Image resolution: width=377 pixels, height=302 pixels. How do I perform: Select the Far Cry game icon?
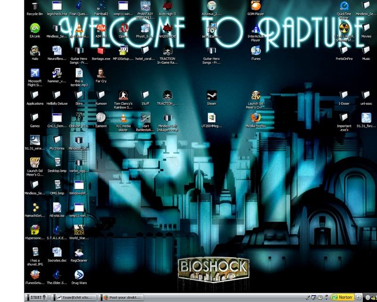(101, 73)
